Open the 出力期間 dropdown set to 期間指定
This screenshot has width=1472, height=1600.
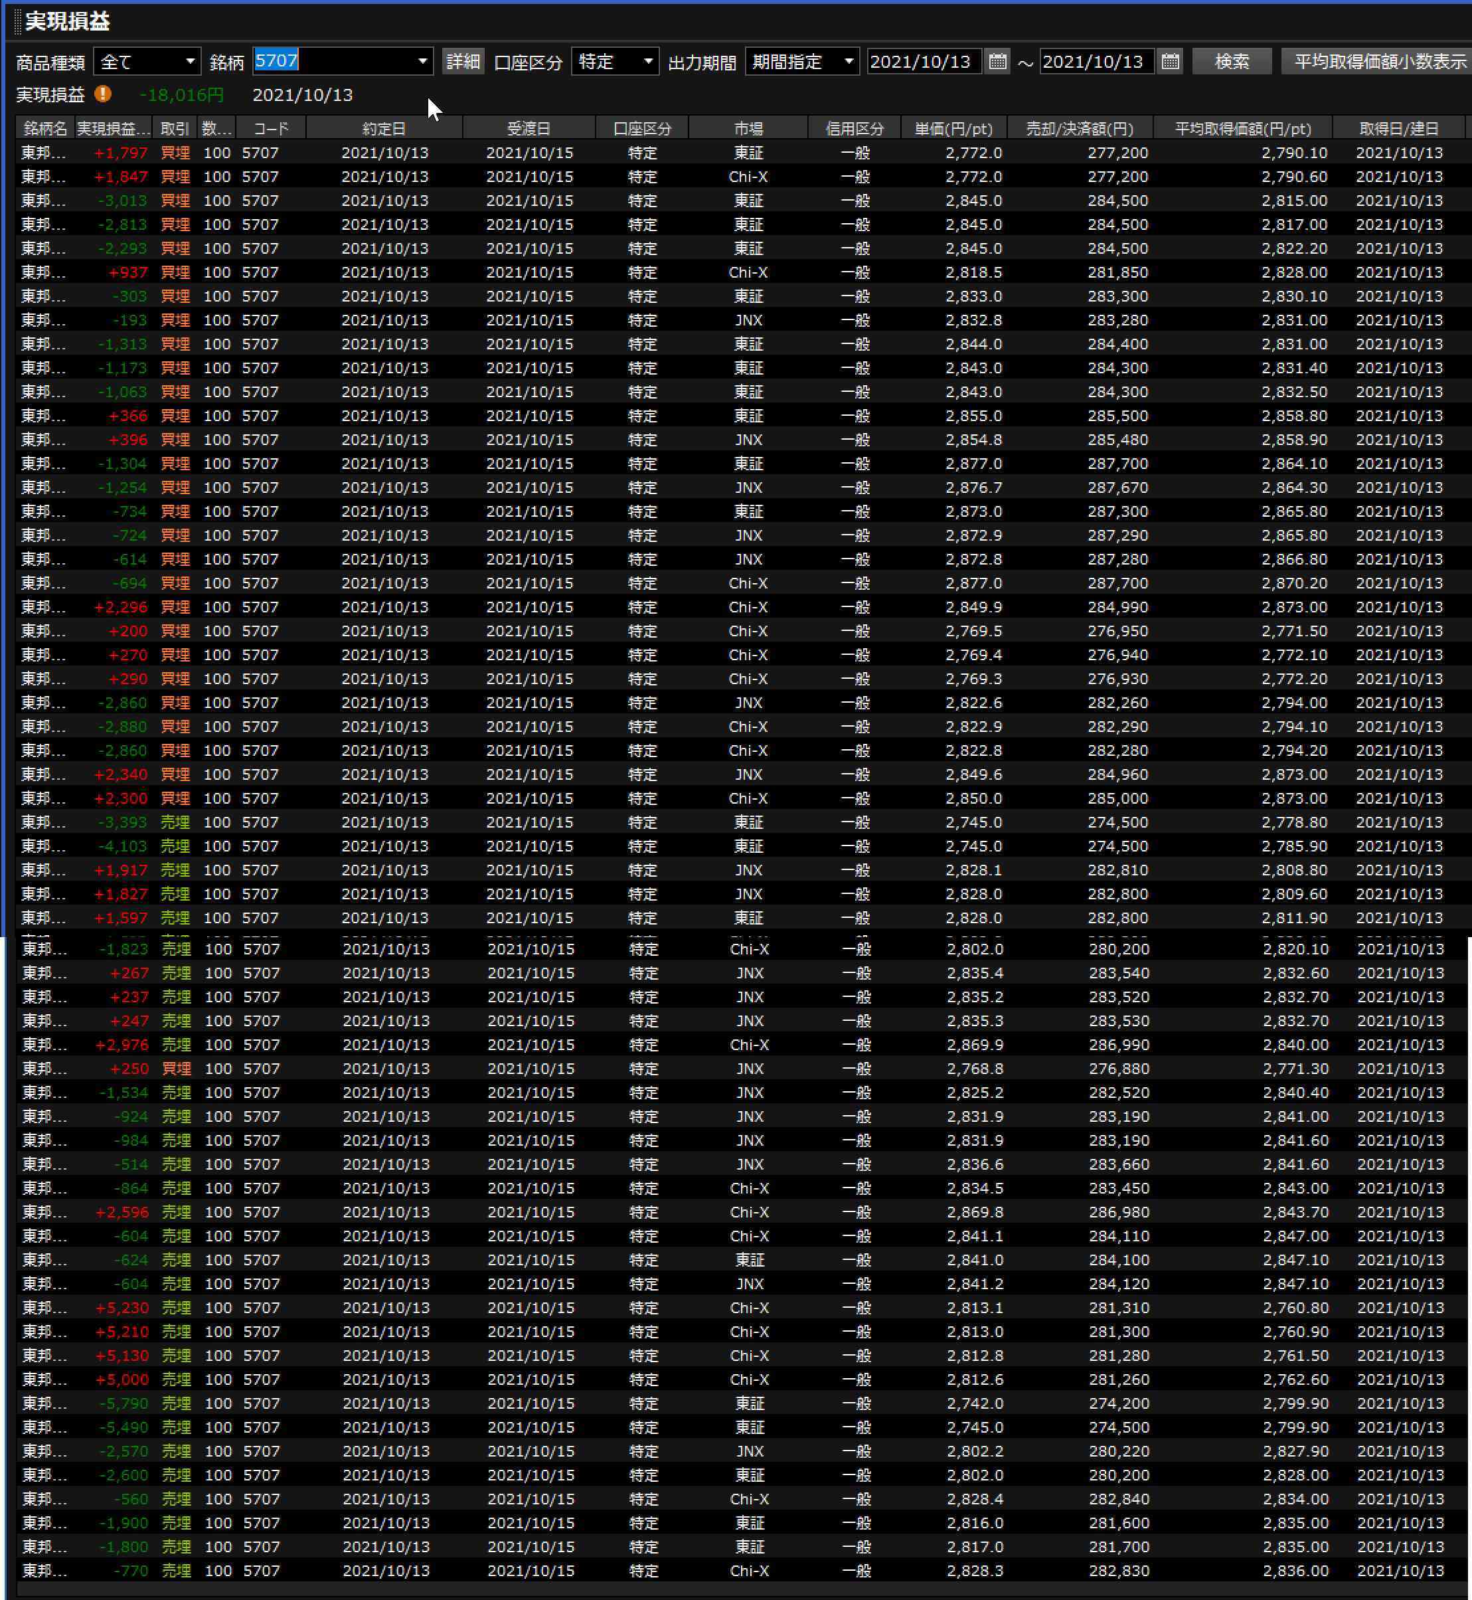pyautogui.click(x=849, y=61)
